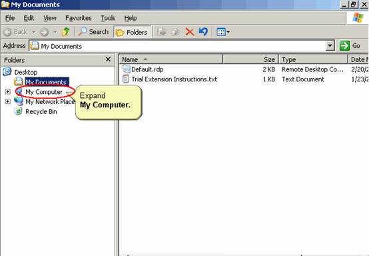Open the Tools menu
This screenshot has height=256, width=369.
(x=108, y=18)
